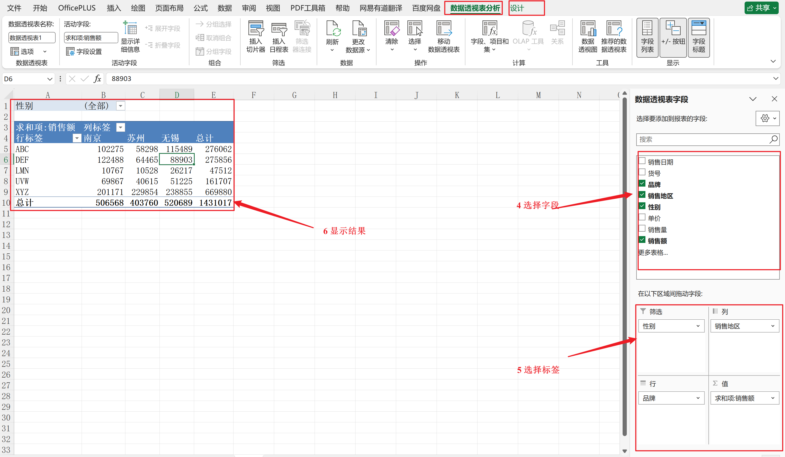Expand the 销售地区 column area dropdown

tap(773, 326)
